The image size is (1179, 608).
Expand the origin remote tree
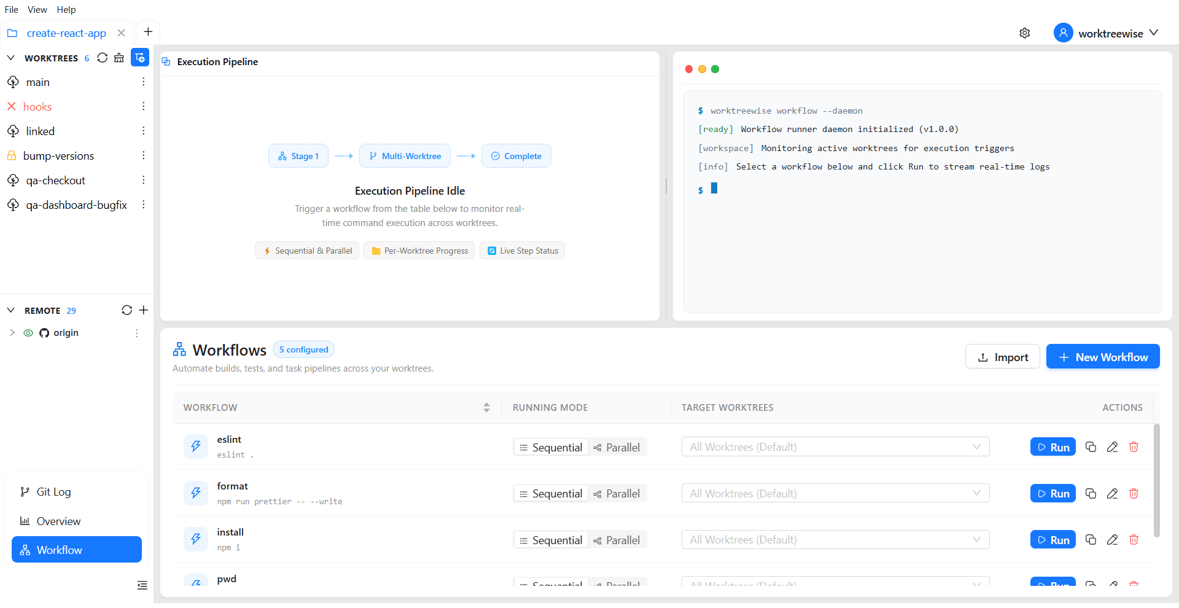(12, 333)
